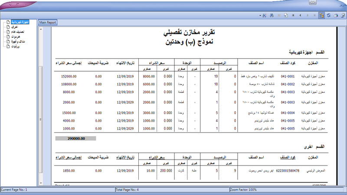Select تصنيف عام in the group tree
347x195 pixels.
[x=18, y=32]
